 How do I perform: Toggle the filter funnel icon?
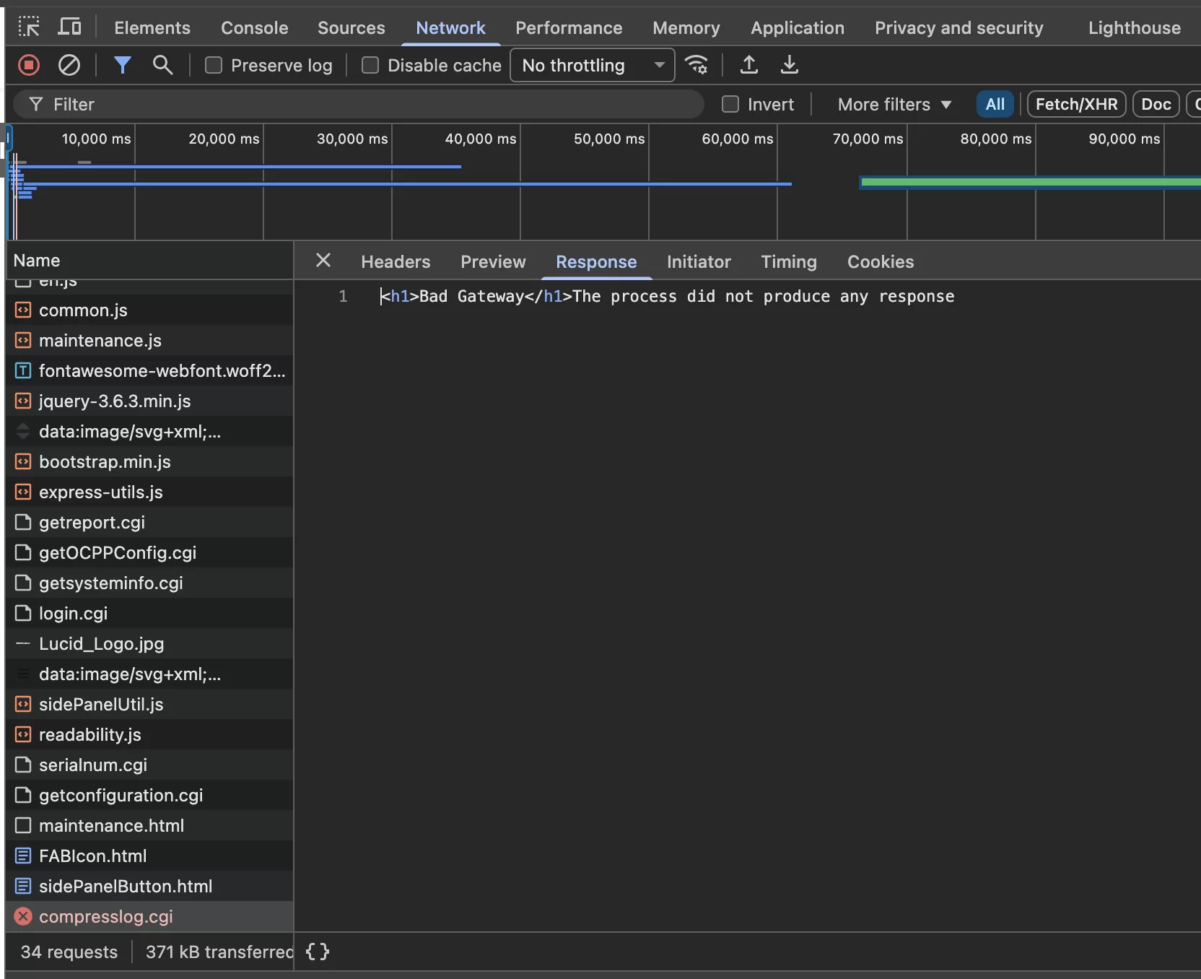[x=123, y=65]
